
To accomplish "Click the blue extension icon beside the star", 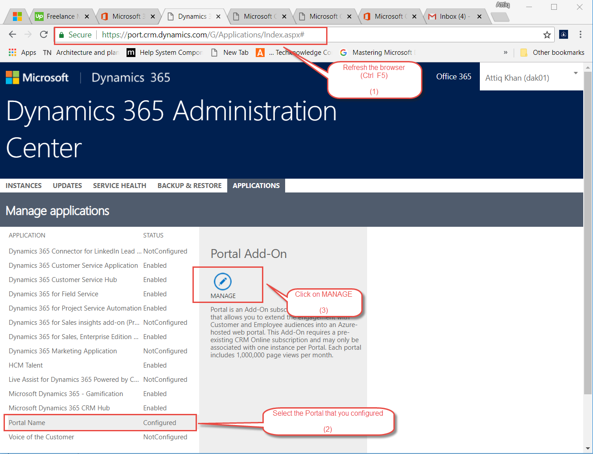I will [x=564, y=35].
